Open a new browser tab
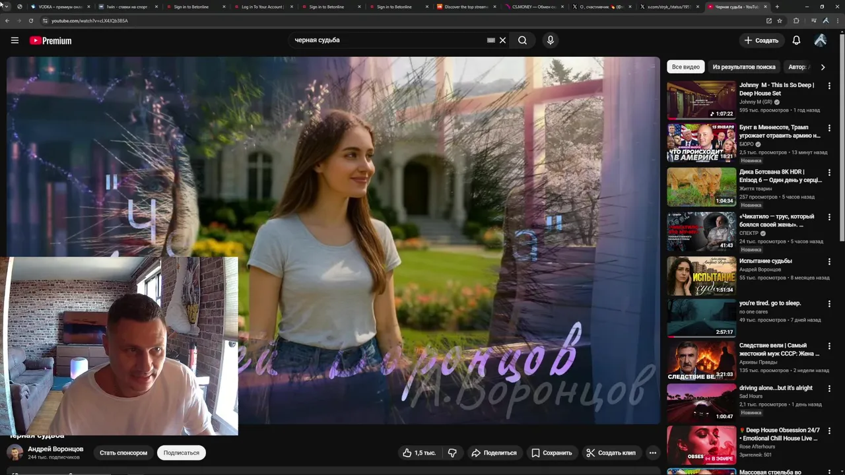The width and height of the screenshot is (845, 475). pos(777,7)
